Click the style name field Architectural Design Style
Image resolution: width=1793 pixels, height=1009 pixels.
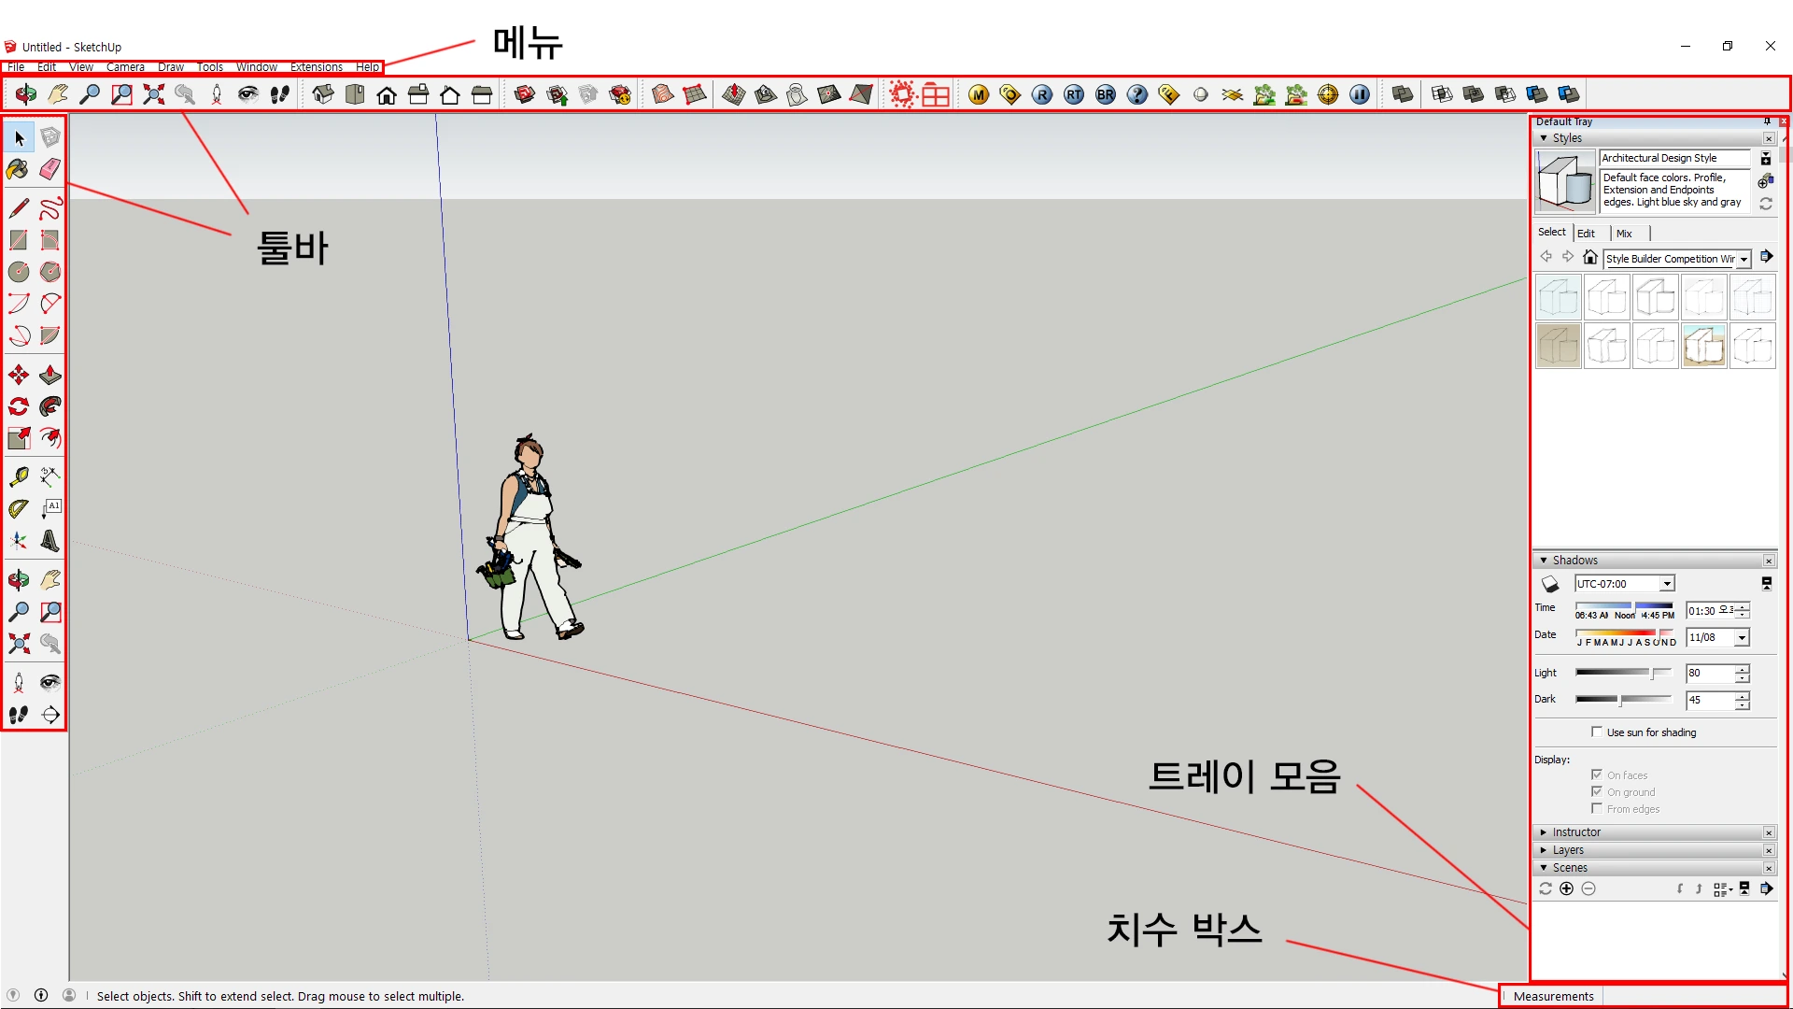point(1674,159)
